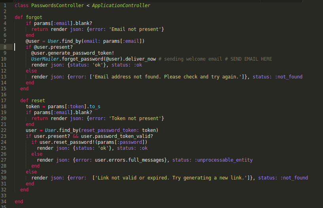Click 'user.errors.full_messages' on line 27

[x=129, y=160]
